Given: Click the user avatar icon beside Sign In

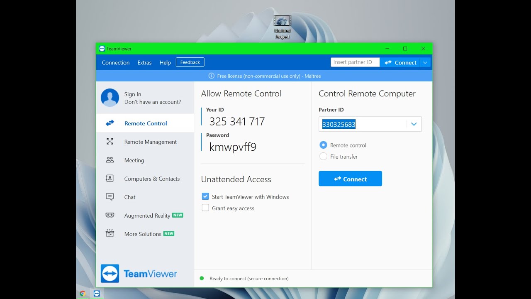Looking at the screenshot, I should point(110,98).
